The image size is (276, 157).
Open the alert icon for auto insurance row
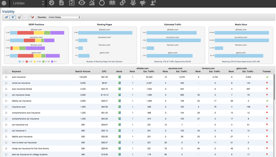click(120, 77)
